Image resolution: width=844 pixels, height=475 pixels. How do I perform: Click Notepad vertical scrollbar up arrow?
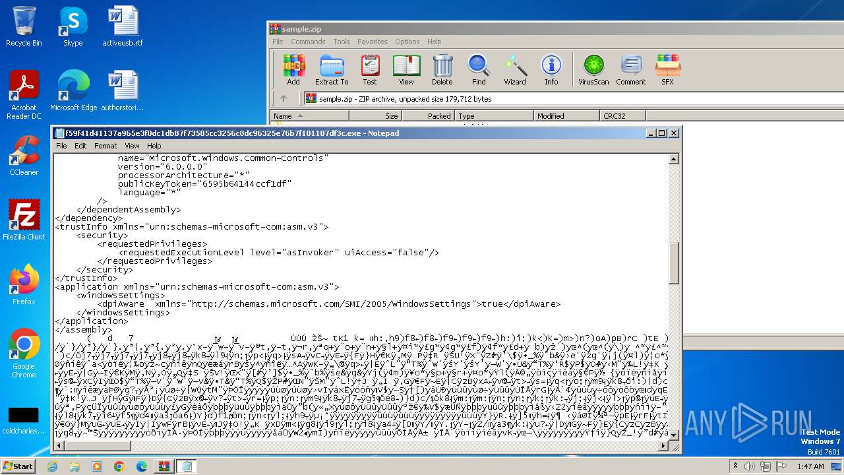[674, 159]
